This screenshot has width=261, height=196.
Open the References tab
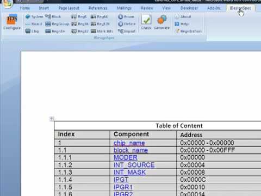pos(98,8)
